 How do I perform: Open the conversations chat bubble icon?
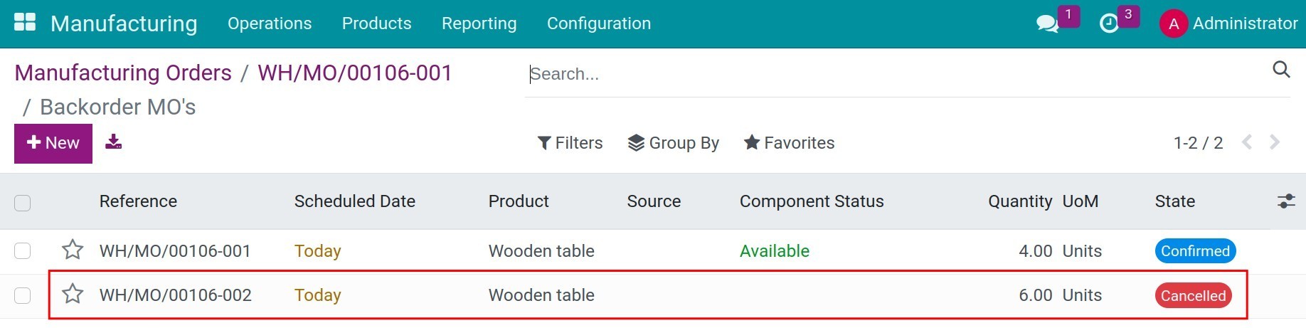pyautogui.click(x=1047, y=24)
